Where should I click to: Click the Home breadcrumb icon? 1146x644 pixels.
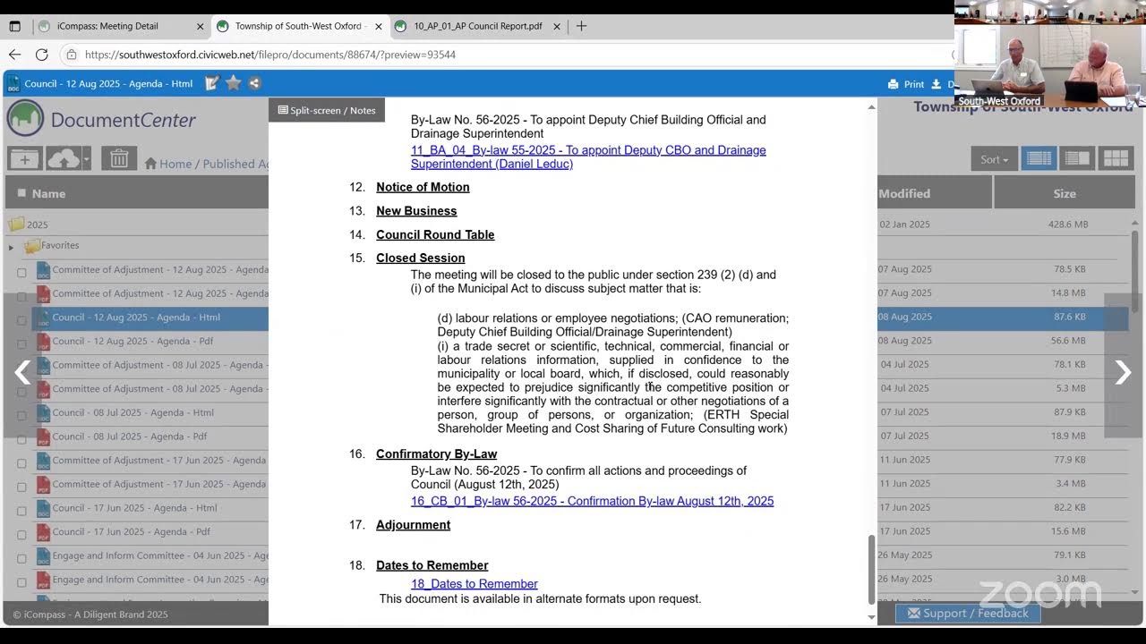coord(151,164)
